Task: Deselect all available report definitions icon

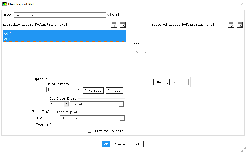Action: [x=123, y=25]
